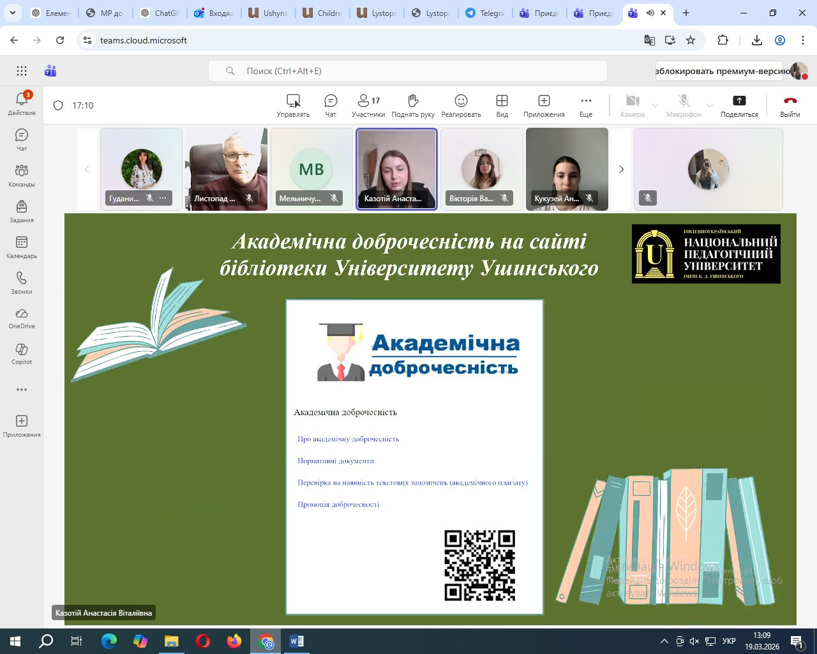This screenshot has height=654, width=817.
Task: Expand microphone options dropdown arrow
Action: (x=710, y=105)
